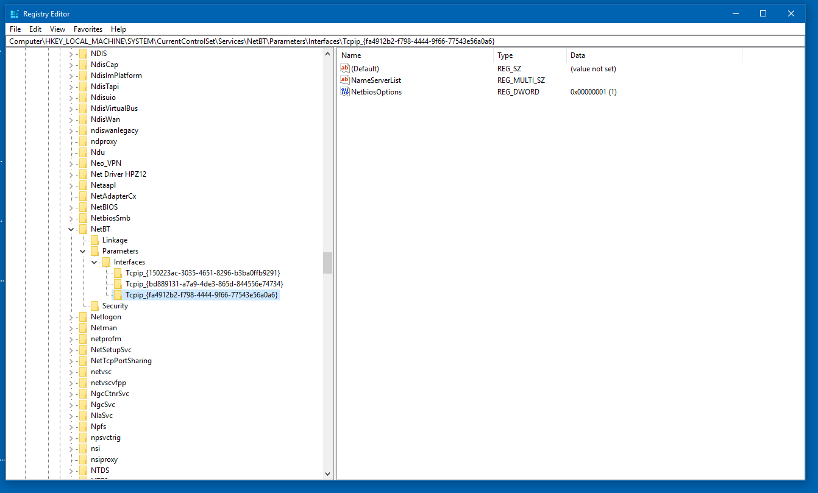Expand the NDIS key

click(71, 54)
